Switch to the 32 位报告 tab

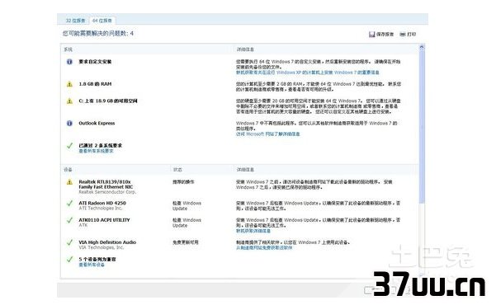[75, 21]
